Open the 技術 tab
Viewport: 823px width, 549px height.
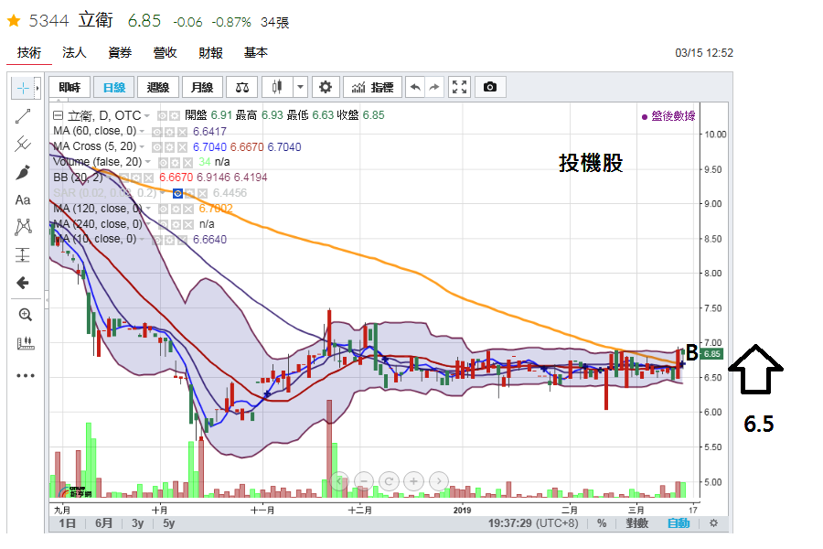[x=29, y=52]
